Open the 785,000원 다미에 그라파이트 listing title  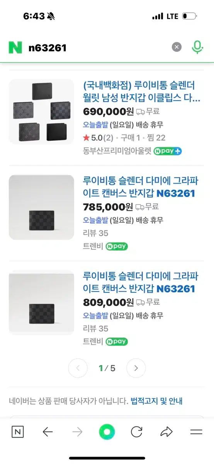141,187
